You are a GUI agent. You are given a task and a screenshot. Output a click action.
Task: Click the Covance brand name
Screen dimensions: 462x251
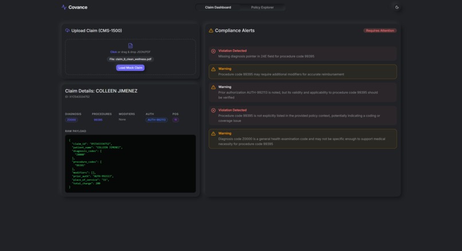(78, 7)
